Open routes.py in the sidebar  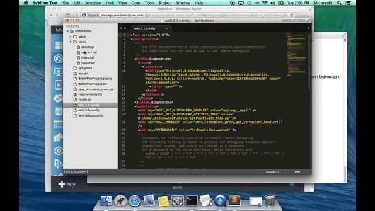(85, 100)
